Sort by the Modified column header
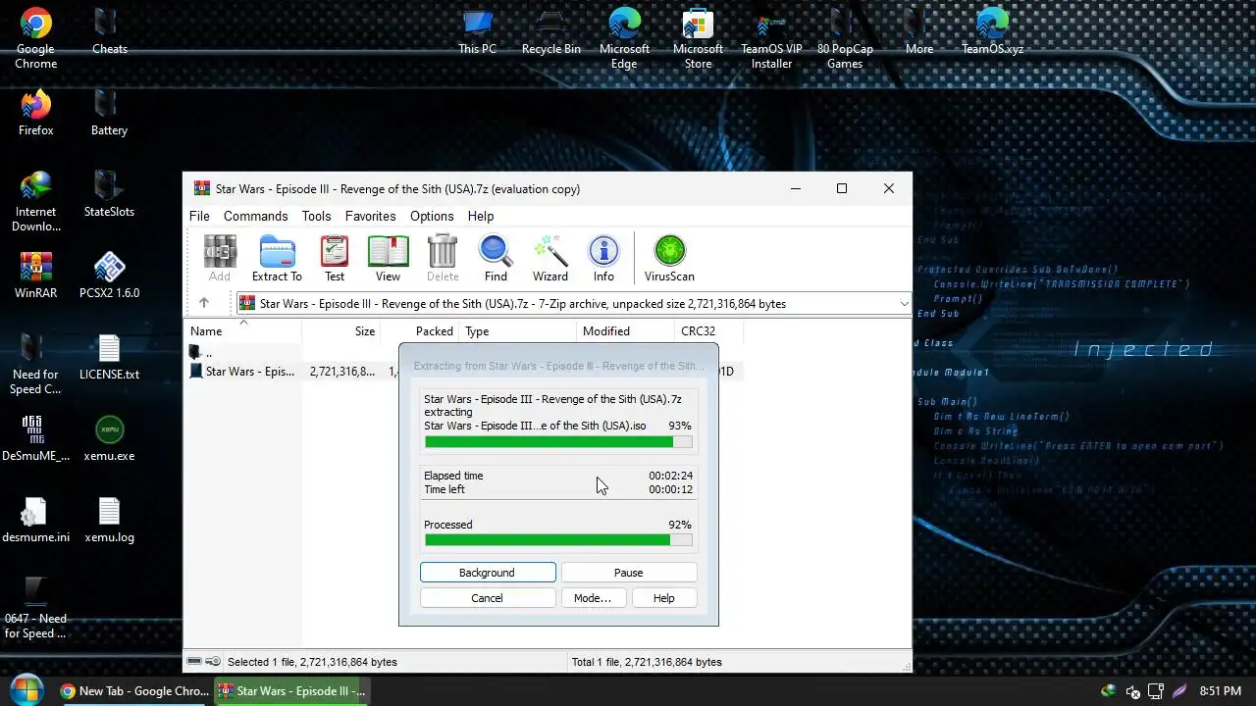This screenshot has width=1256, height=706. pos(626,331)
